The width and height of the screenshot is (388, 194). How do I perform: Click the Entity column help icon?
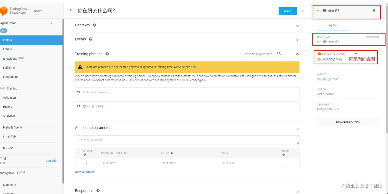(172, 153)
